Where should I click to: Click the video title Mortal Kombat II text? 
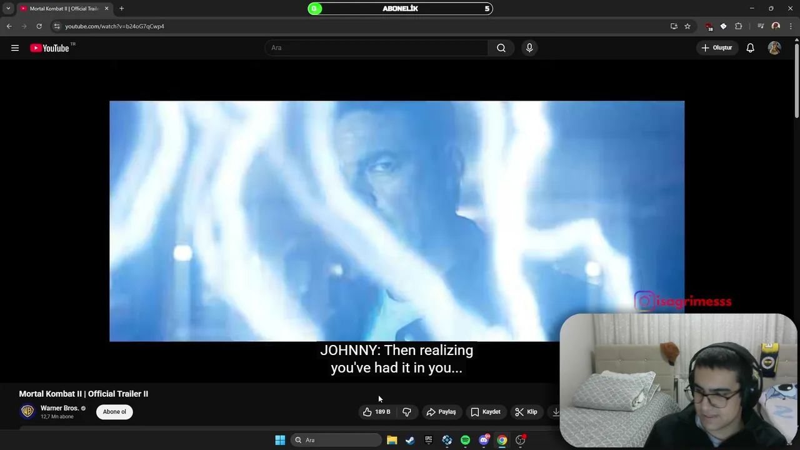pos(83,394)
